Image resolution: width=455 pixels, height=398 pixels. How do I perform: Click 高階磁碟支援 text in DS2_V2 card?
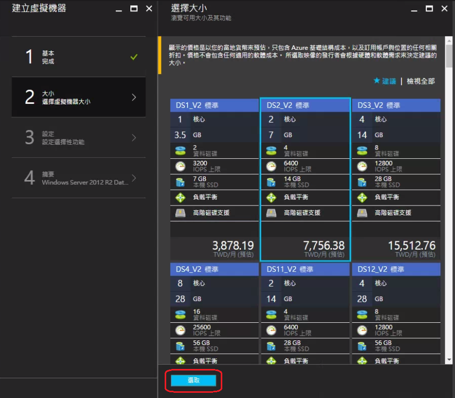[x=302, y=213]
